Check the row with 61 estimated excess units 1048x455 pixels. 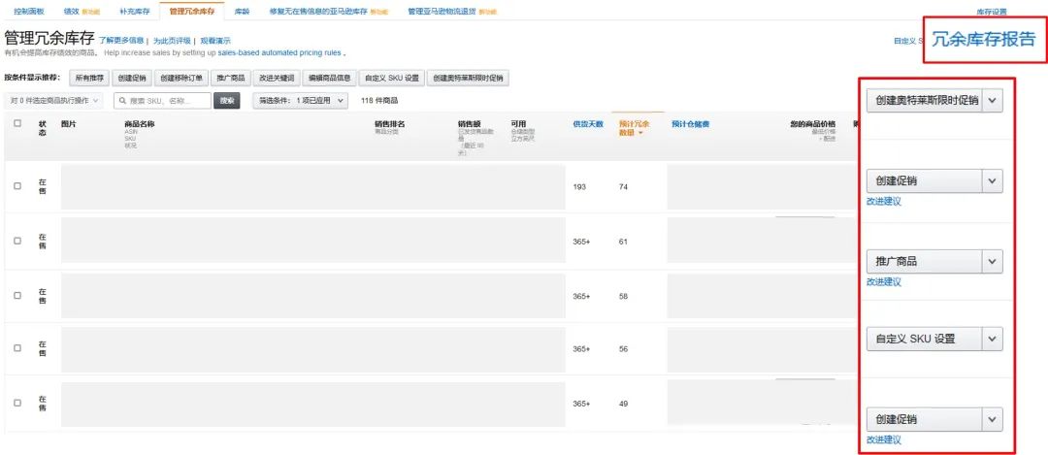(x=17, y=242)
